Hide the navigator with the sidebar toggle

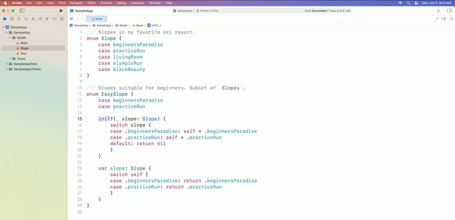[22, 11]
